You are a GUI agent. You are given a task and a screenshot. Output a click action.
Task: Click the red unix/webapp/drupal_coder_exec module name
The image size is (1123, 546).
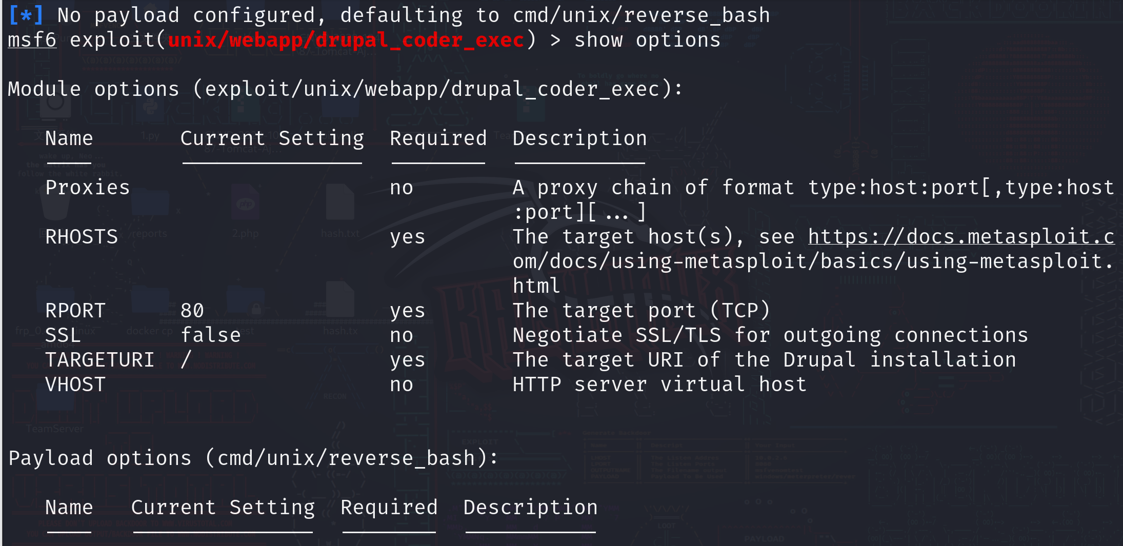click(346, 40)
